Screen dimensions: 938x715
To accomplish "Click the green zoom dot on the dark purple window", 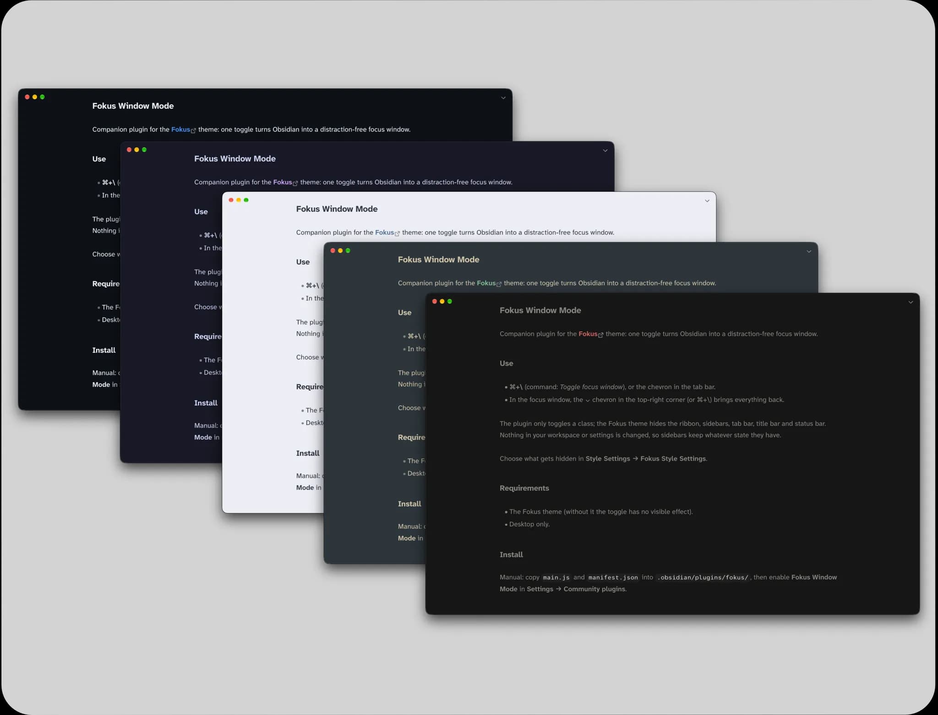I will coord(144,150).
